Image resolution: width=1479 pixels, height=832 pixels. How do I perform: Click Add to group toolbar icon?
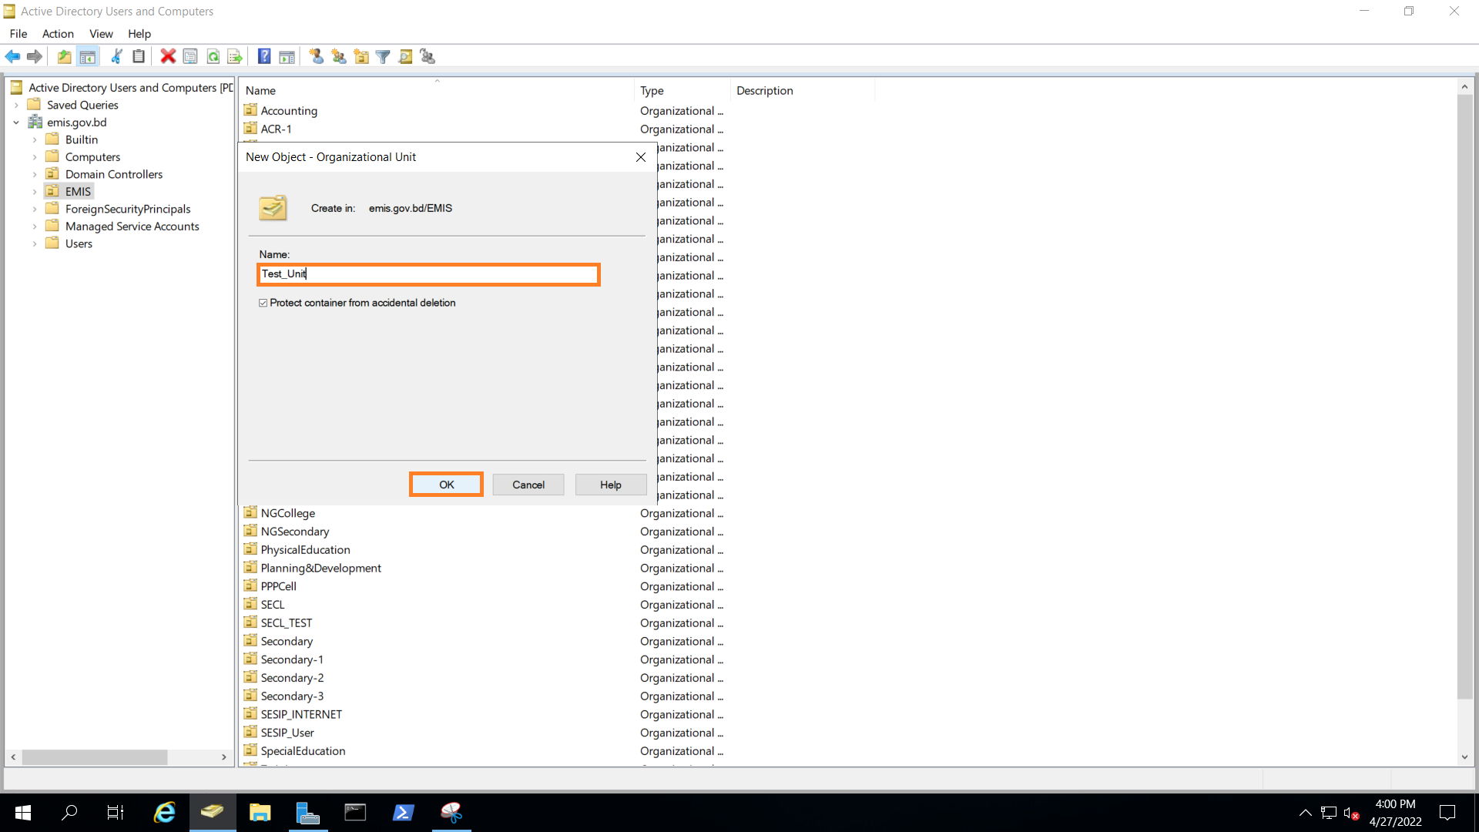click(x=428, y=56)
